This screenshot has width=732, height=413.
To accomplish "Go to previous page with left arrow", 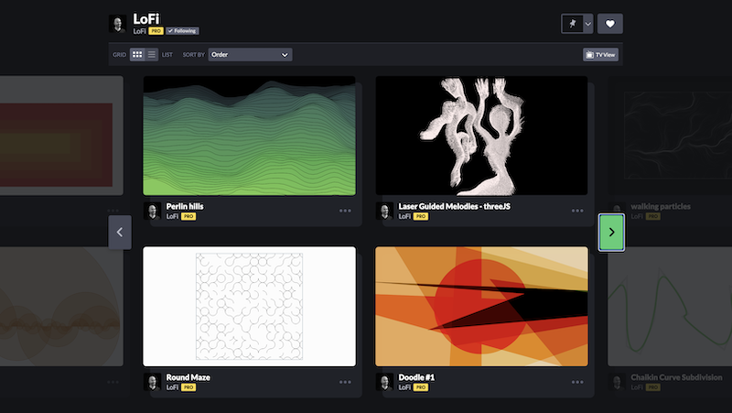I will (120, 233).
